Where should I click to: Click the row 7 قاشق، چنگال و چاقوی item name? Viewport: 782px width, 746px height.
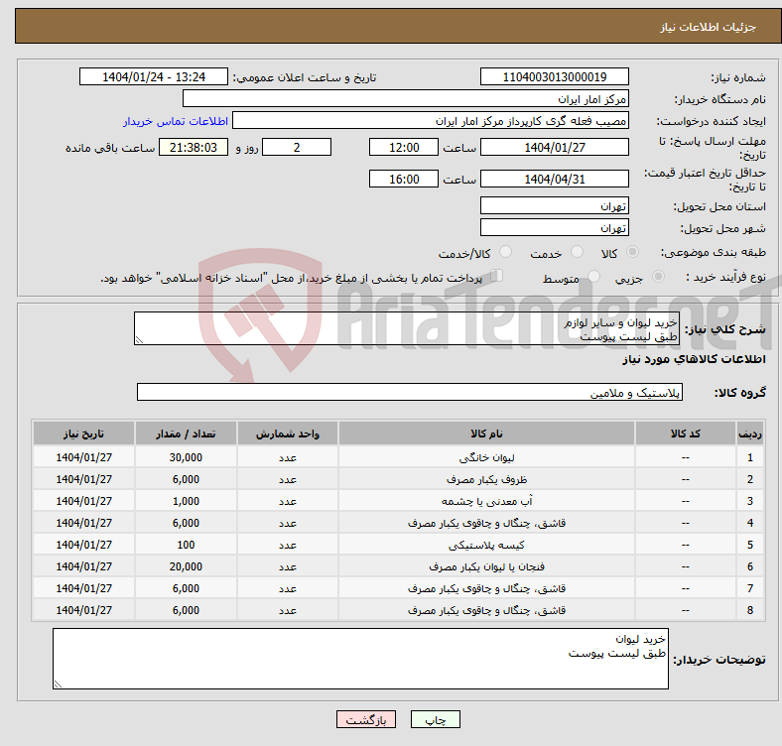click(x=486, y=588)
